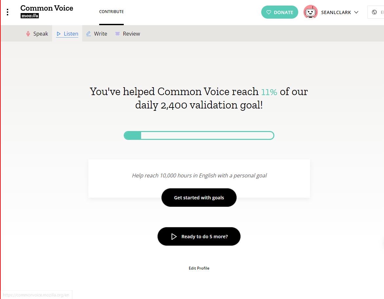Click the validation goal progress bar
Screen dimensions: 384x299
pos(199,135)
